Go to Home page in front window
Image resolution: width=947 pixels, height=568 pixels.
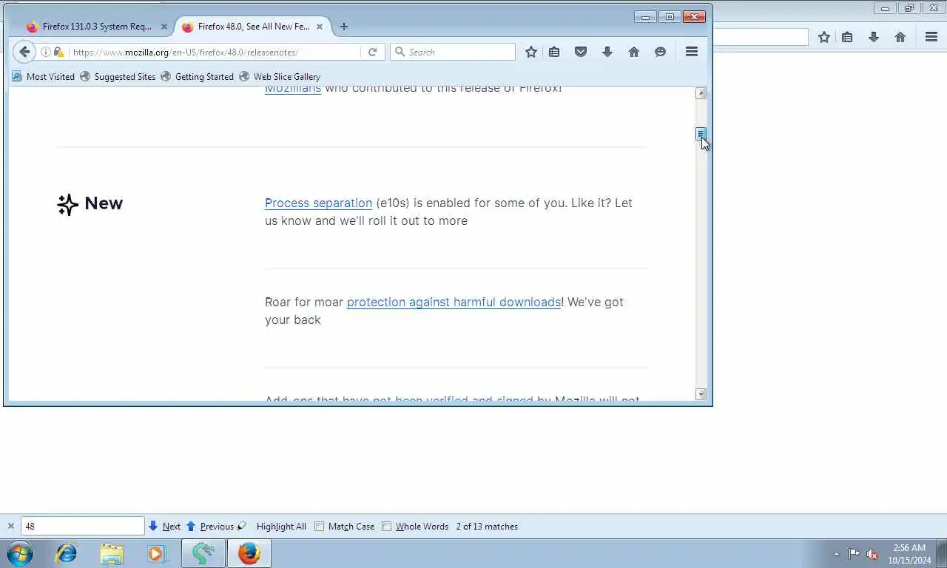[x=634, y=52]
